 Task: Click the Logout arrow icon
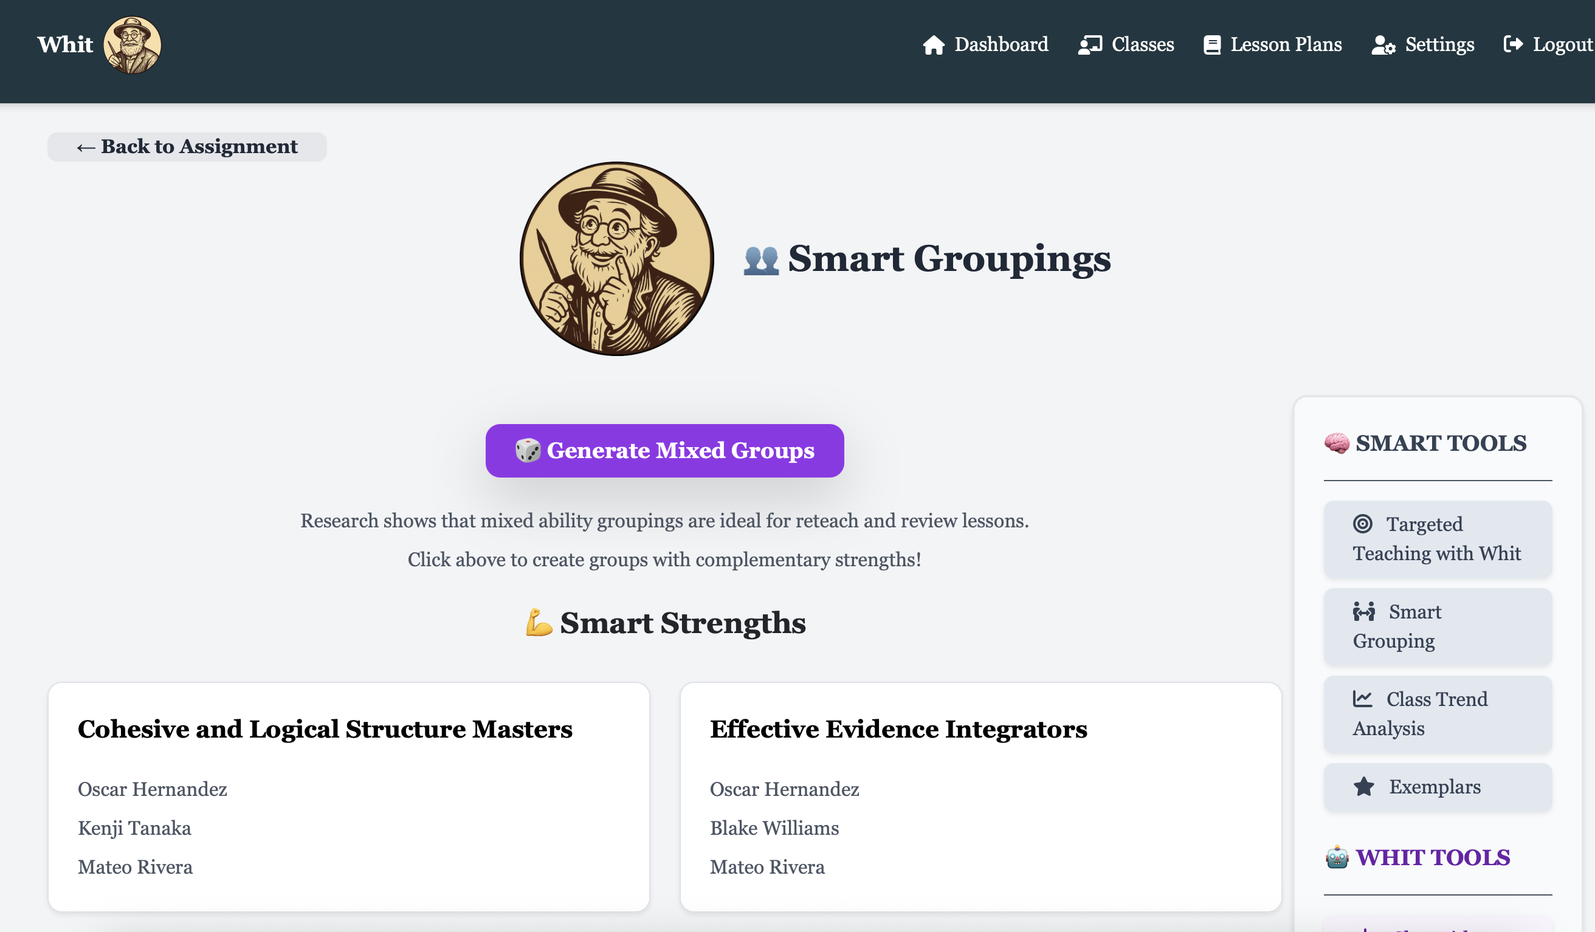(1513, 44)
